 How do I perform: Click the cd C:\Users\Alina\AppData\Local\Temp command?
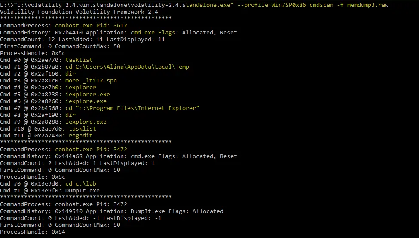click(x=127, y=67)
